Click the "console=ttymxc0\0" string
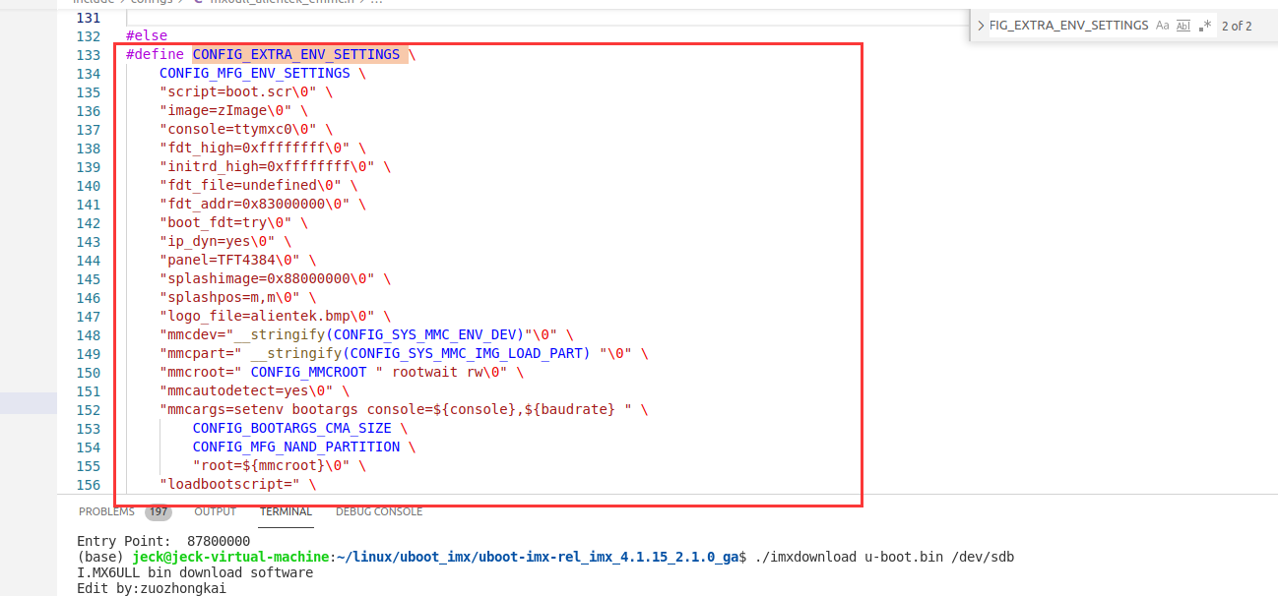Screen dimensions: 1278x596 coord(238,130)
